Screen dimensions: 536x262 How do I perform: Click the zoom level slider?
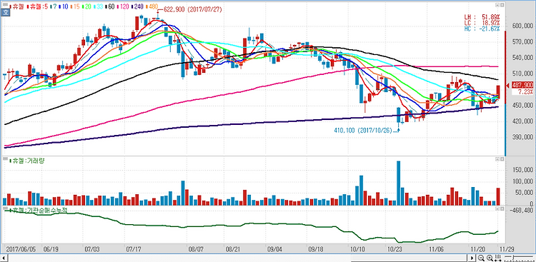point(519,258)
